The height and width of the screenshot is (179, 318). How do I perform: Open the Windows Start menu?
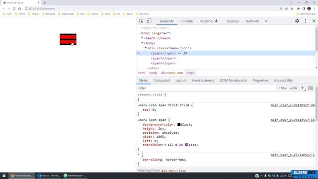[4, 176]
